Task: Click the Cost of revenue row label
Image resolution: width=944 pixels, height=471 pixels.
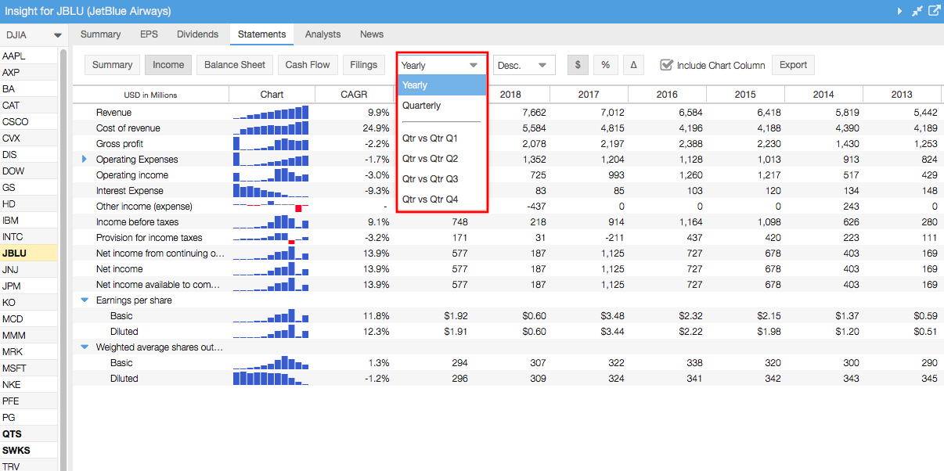Action: 128,128
